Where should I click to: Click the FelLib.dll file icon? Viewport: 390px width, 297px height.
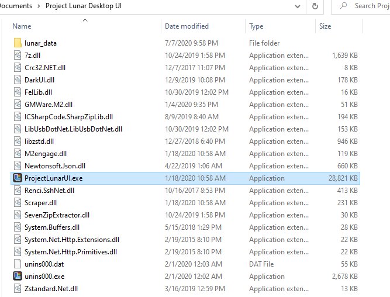coord(18,92)
